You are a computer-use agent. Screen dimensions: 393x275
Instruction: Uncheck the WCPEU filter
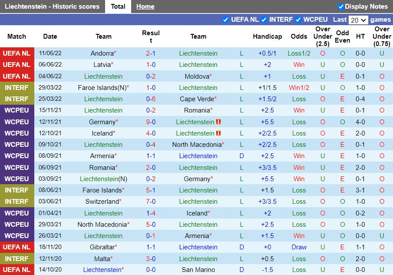(298, 20)
